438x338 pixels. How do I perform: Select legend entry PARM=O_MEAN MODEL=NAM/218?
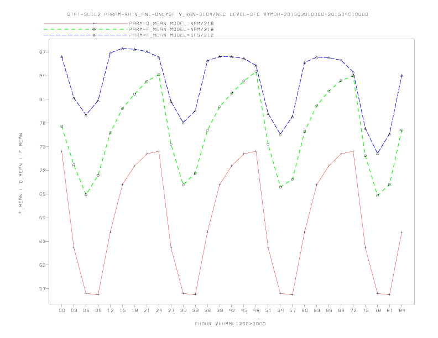(171, 23)
